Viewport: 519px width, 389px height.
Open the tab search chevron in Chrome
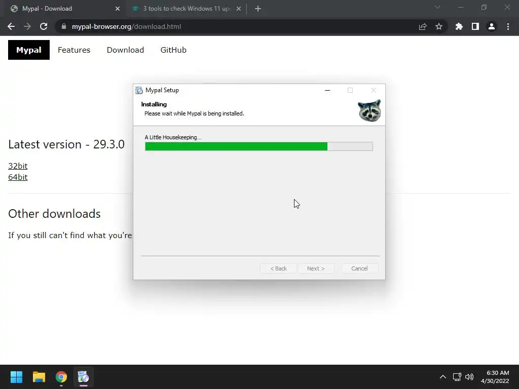(x=437, y=7)
